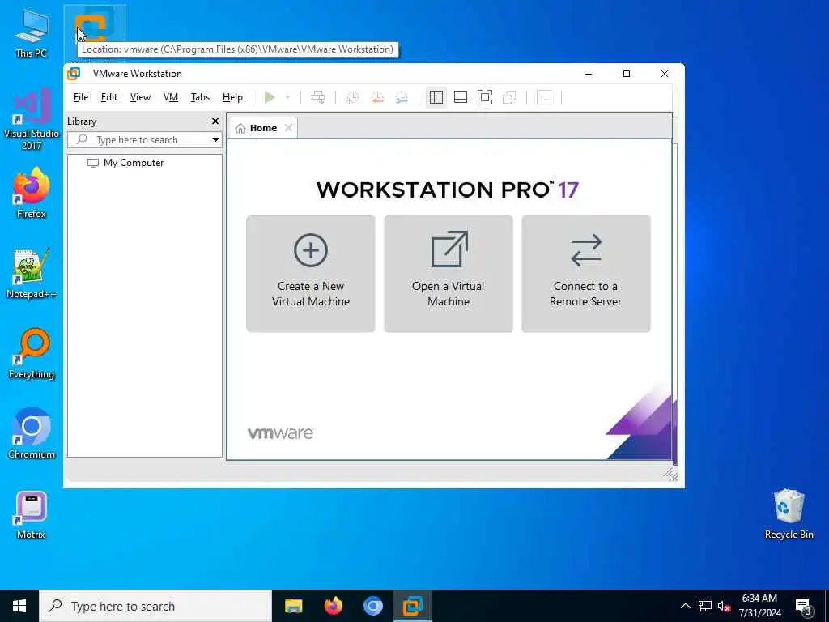The image size is (829, 622).
Task: Toggle the thumbnail bar view icon
Action: coord(461,97)
